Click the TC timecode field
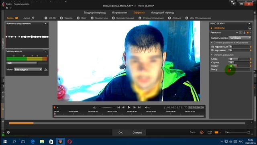Image resolution: width=257 pixels, height=145 pixels. (196, 108)
